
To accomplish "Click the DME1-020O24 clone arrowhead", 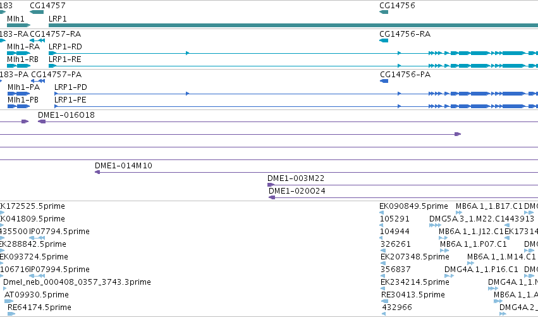I will click(272, 197).
